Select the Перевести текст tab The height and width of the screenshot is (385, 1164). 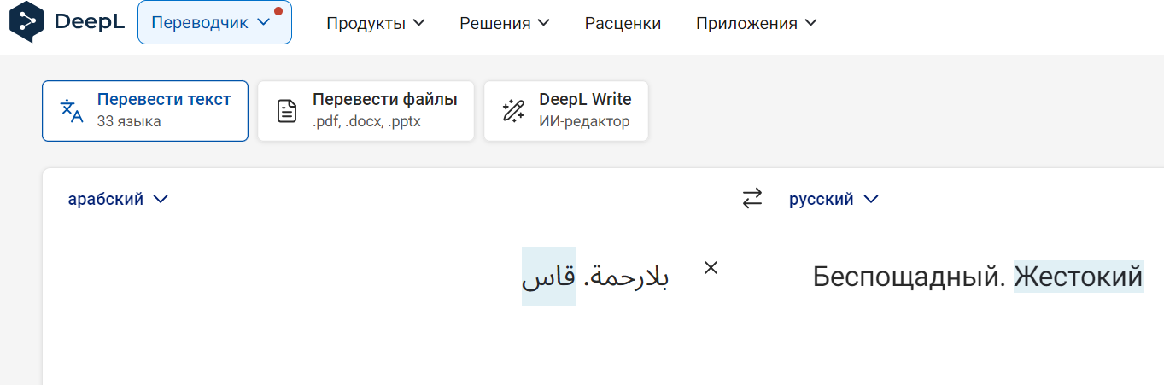click(145, 111)
